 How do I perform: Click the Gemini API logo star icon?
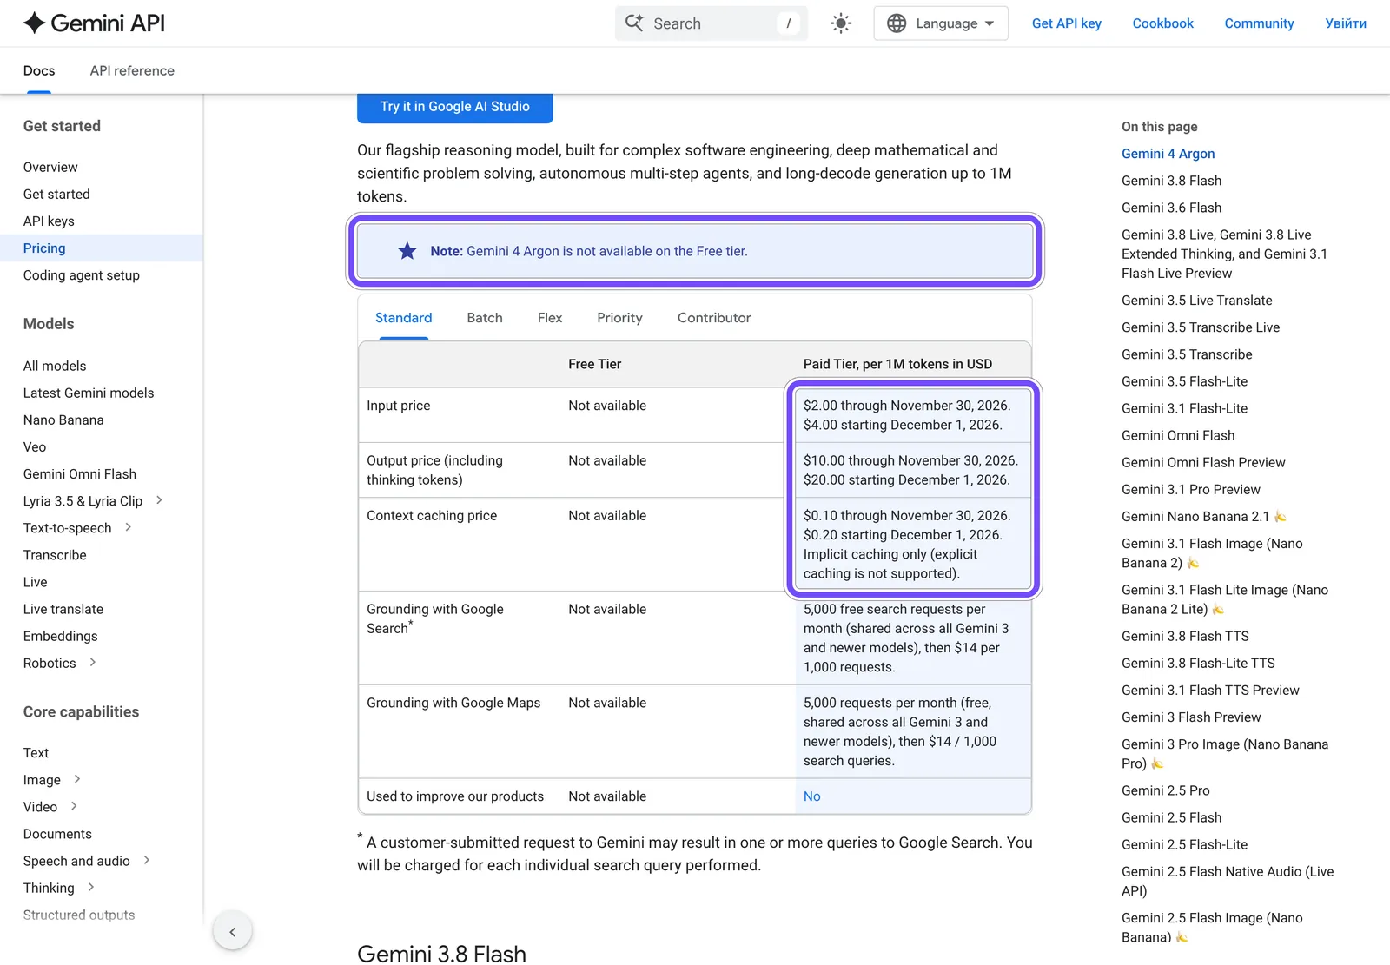click(x=34, y=23)
